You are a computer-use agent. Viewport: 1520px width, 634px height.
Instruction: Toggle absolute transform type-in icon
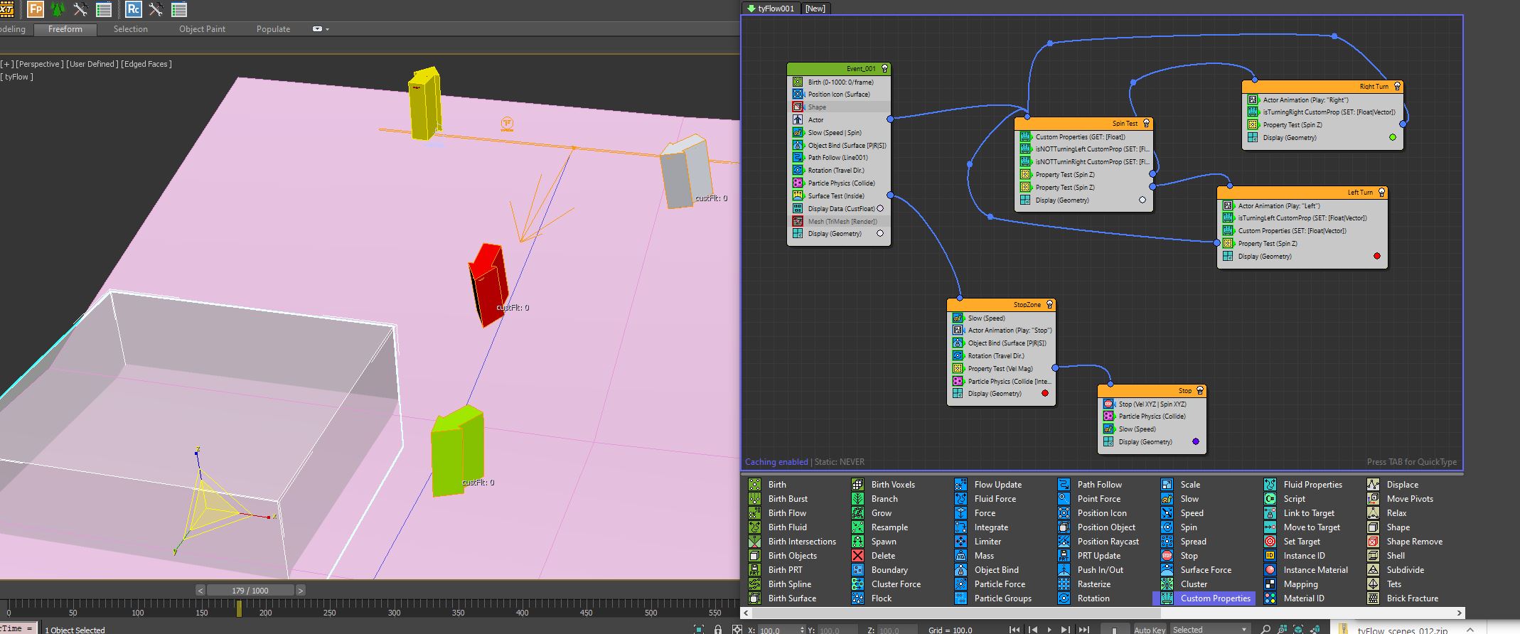click(737, 629)
